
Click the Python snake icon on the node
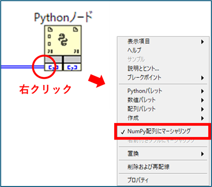[63, 39]
